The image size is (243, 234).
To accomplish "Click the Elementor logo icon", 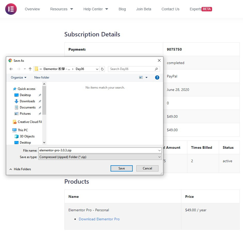I will 11,9.
